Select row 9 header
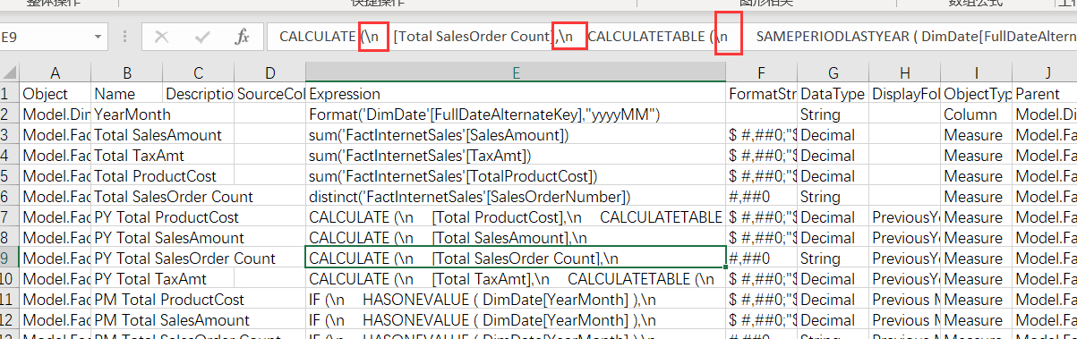1077x339 pixels. tap(10, 258)
